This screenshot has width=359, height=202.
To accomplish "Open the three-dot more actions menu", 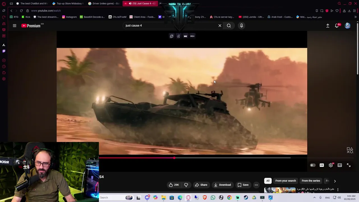I will [256, 185].
